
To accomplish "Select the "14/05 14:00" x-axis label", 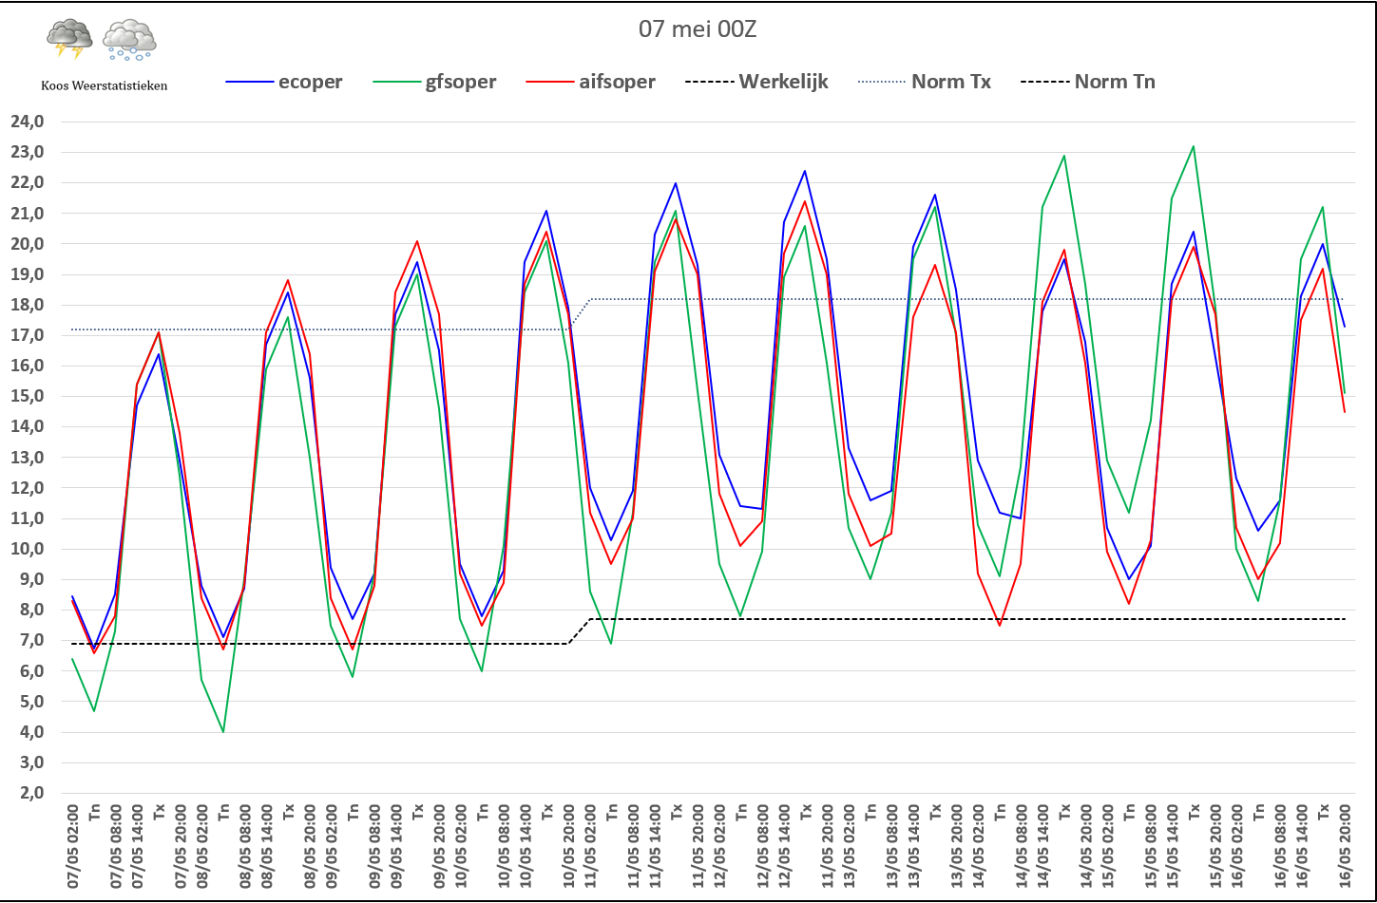I will click(x=1042, y=845).
